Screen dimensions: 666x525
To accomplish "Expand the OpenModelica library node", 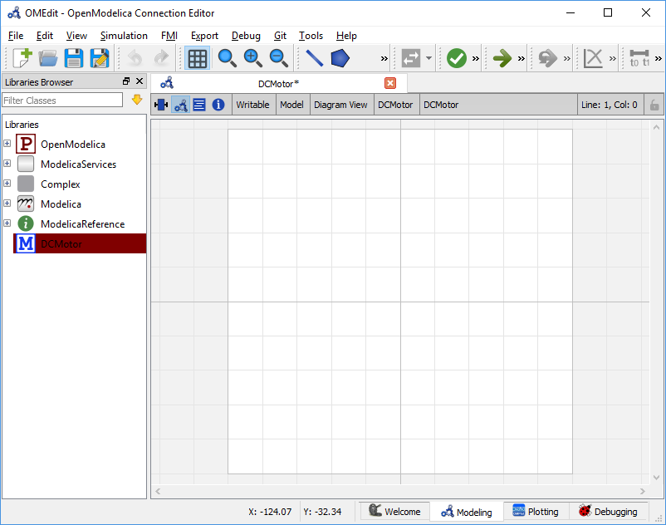I will pyautogui.click(x=7, y=144).
